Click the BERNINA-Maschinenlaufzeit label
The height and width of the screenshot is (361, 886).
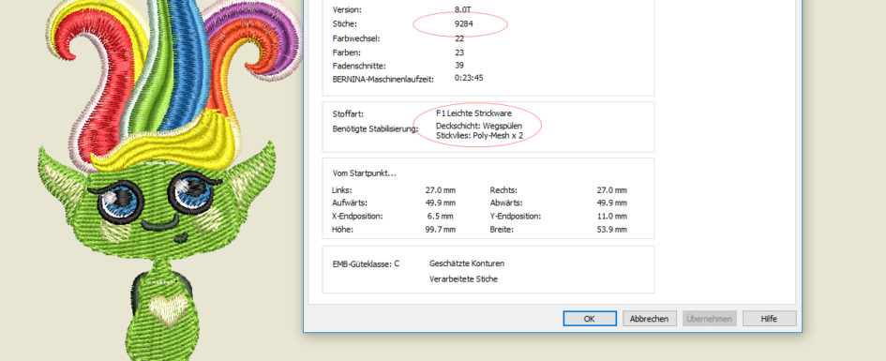pyautogui.click(x=383, y=79)
